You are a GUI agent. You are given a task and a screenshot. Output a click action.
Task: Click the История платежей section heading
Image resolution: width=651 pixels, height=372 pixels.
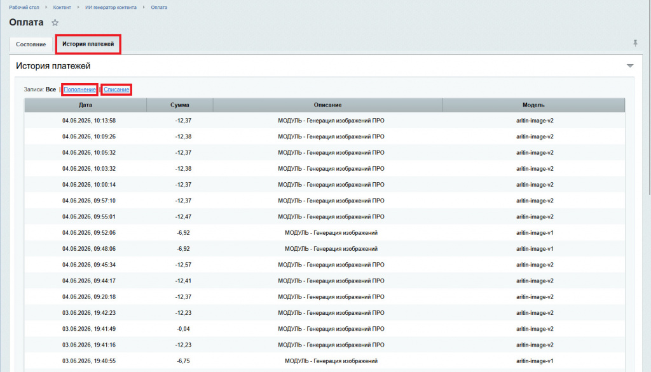[53, 66]
